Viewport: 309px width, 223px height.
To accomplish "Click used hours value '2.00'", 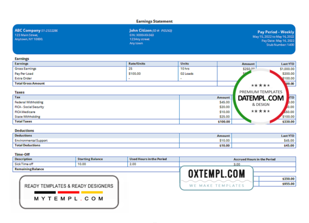I will click(133, 164).
